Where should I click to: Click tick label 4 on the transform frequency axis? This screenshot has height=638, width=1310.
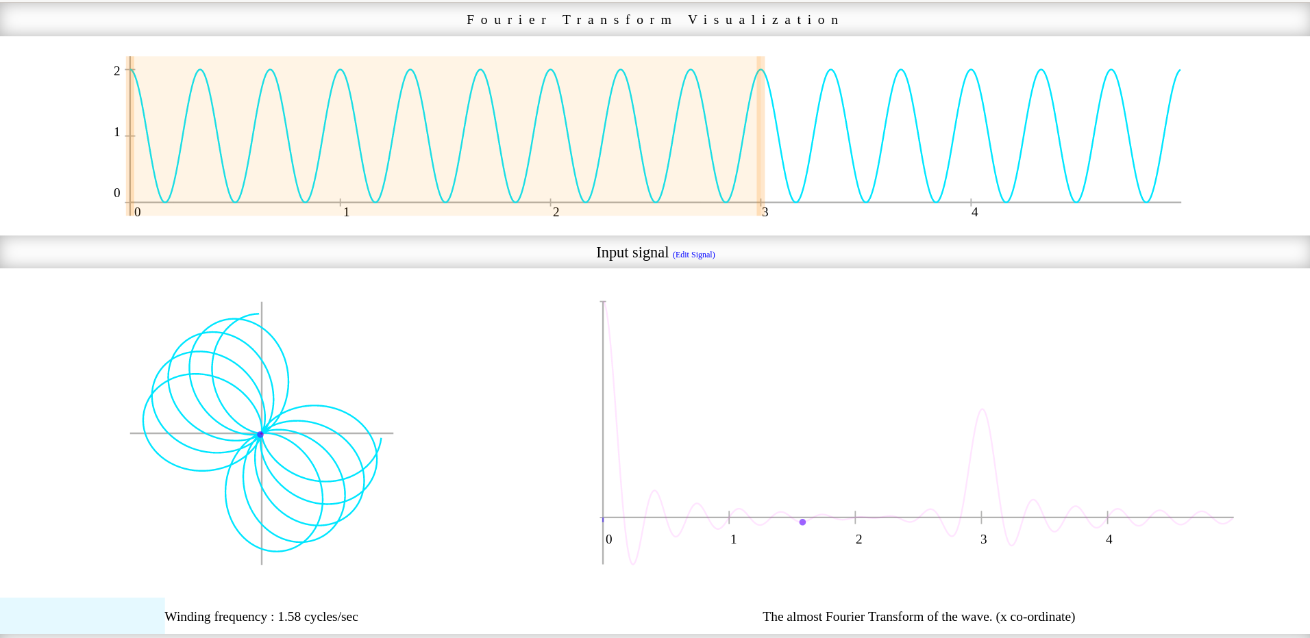pos(1109,539)
